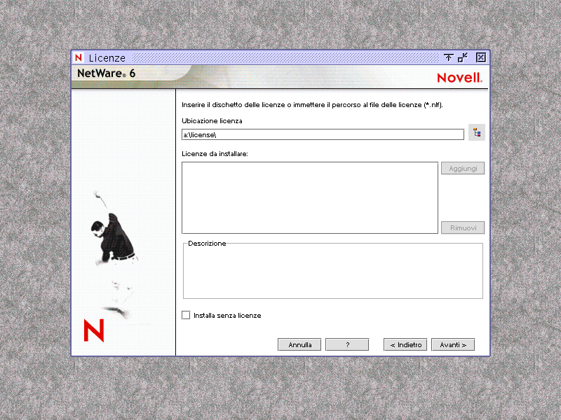Open help with the ? button
Image resolution: width=561 pixels, height=420 pixels.
point(347,344)
